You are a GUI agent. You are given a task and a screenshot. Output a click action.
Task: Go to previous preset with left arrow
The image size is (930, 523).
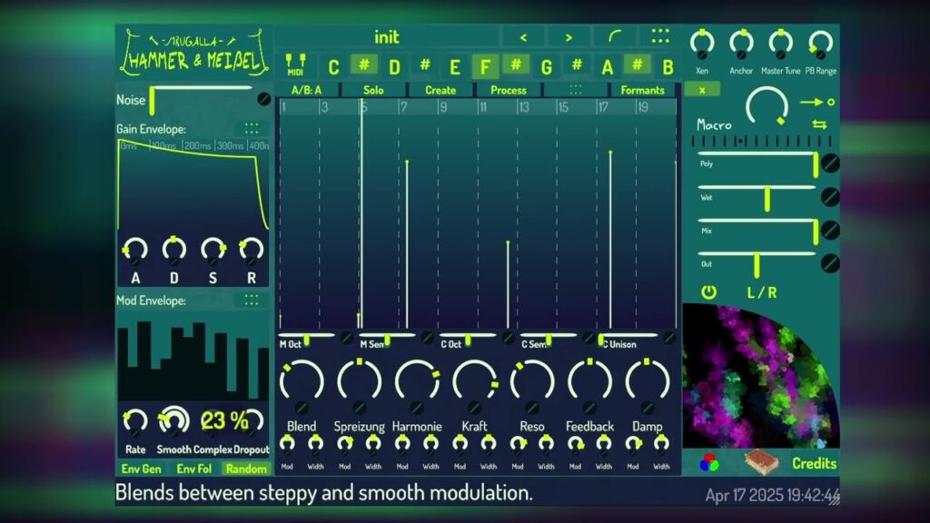coord(523,37)
